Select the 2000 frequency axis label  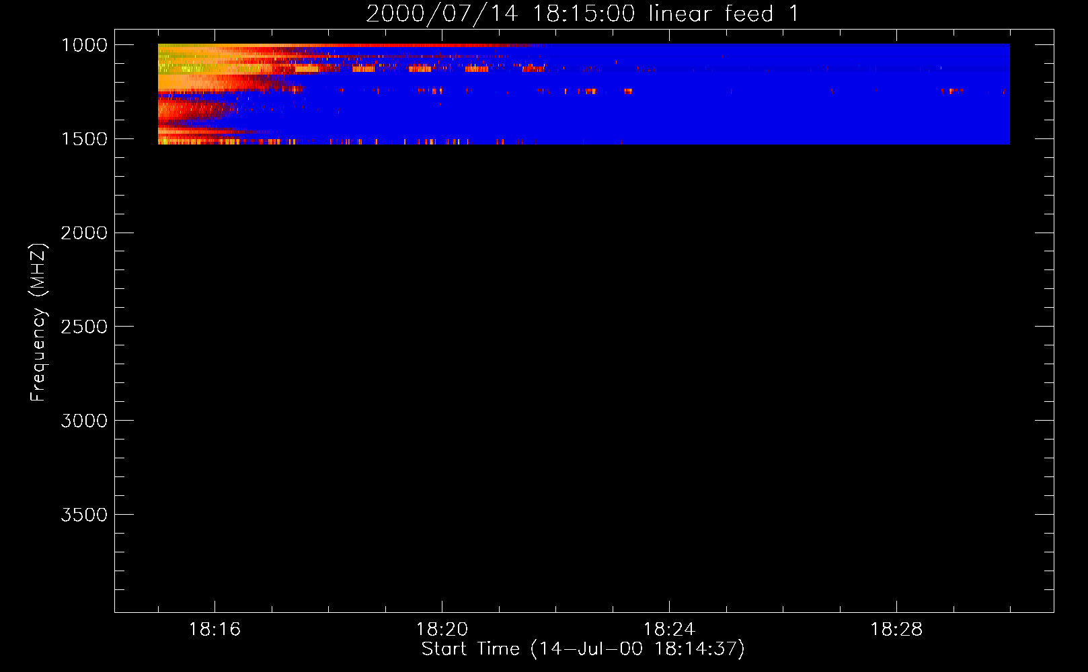(84, 233)
